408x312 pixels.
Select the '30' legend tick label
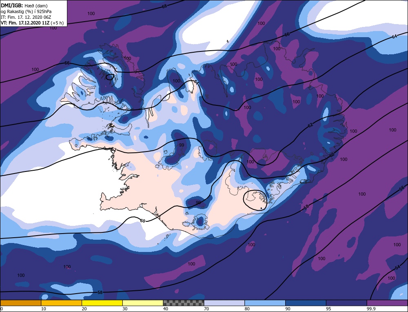point(125,309)
